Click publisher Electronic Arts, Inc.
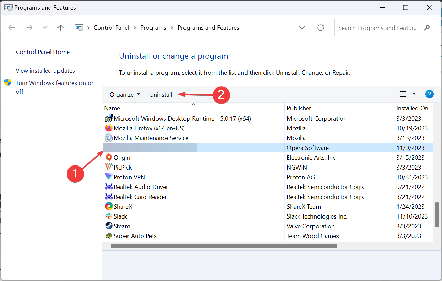This screenshot has height=281, width=442. [x=312, y=158]
